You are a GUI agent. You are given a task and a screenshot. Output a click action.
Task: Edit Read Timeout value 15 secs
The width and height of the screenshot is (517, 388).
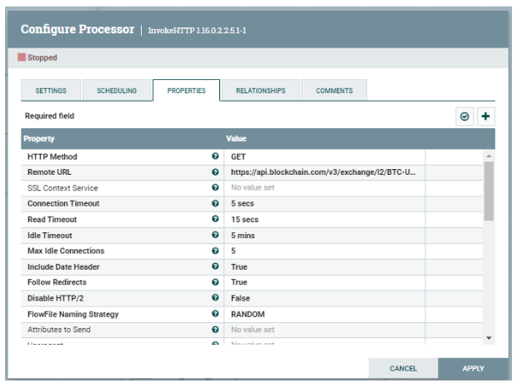(324, 219)
